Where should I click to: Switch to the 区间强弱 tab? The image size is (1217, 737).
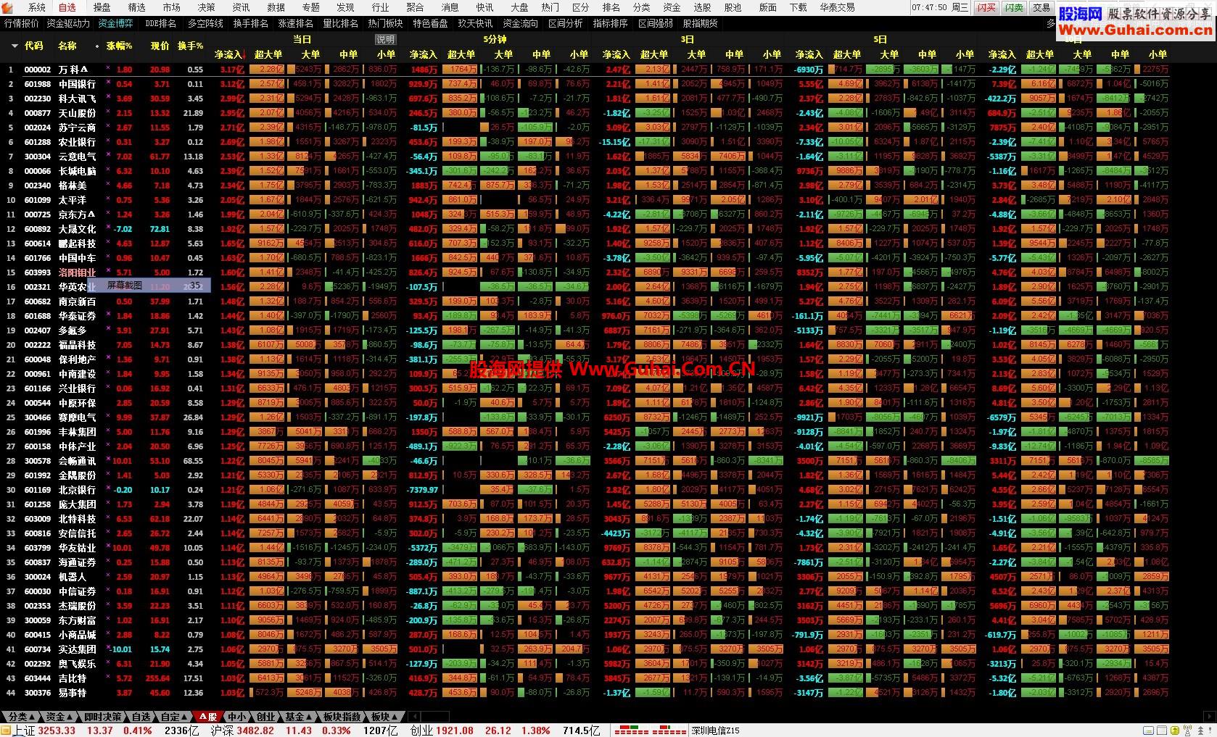(656, 23)
